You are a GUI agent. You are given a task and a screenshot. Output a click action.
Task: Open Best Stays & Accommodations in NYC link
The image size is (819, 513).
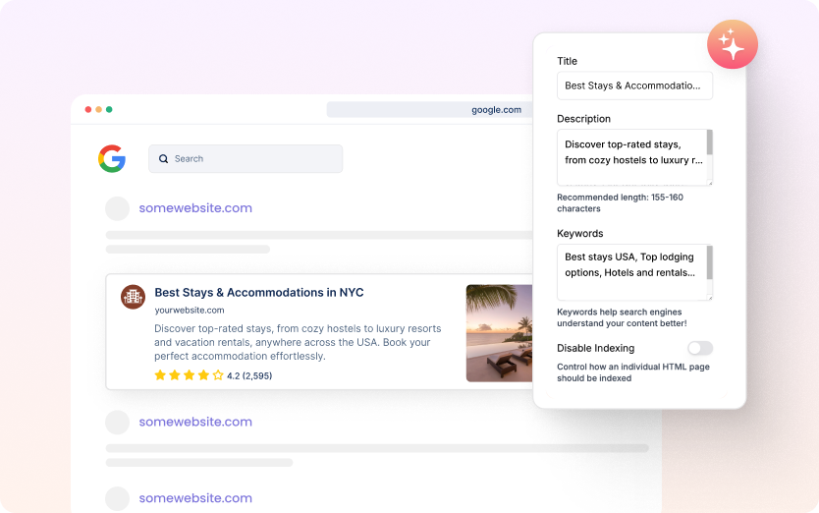259,293
